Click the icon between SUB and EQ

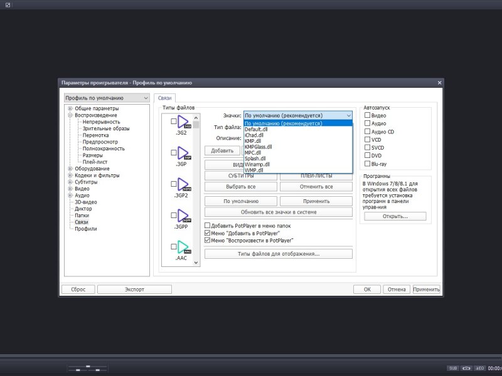coord(466,368)
